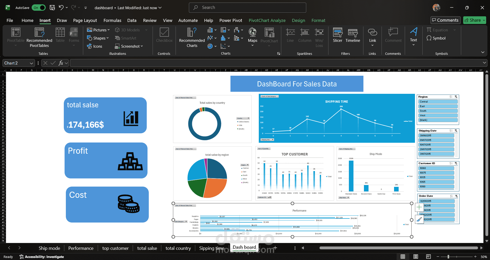The height and width of the screenshot is (260, 490).
Task: Open Chart Styles brush button
Action: coord(419,219)
